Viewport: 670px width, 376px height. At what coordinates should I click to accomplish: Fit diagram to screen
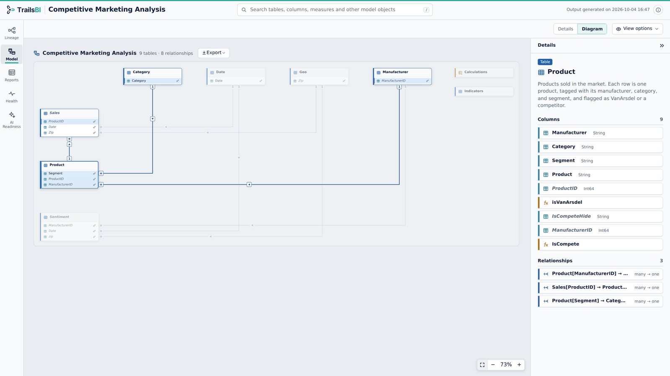click(x=482, y=365)
